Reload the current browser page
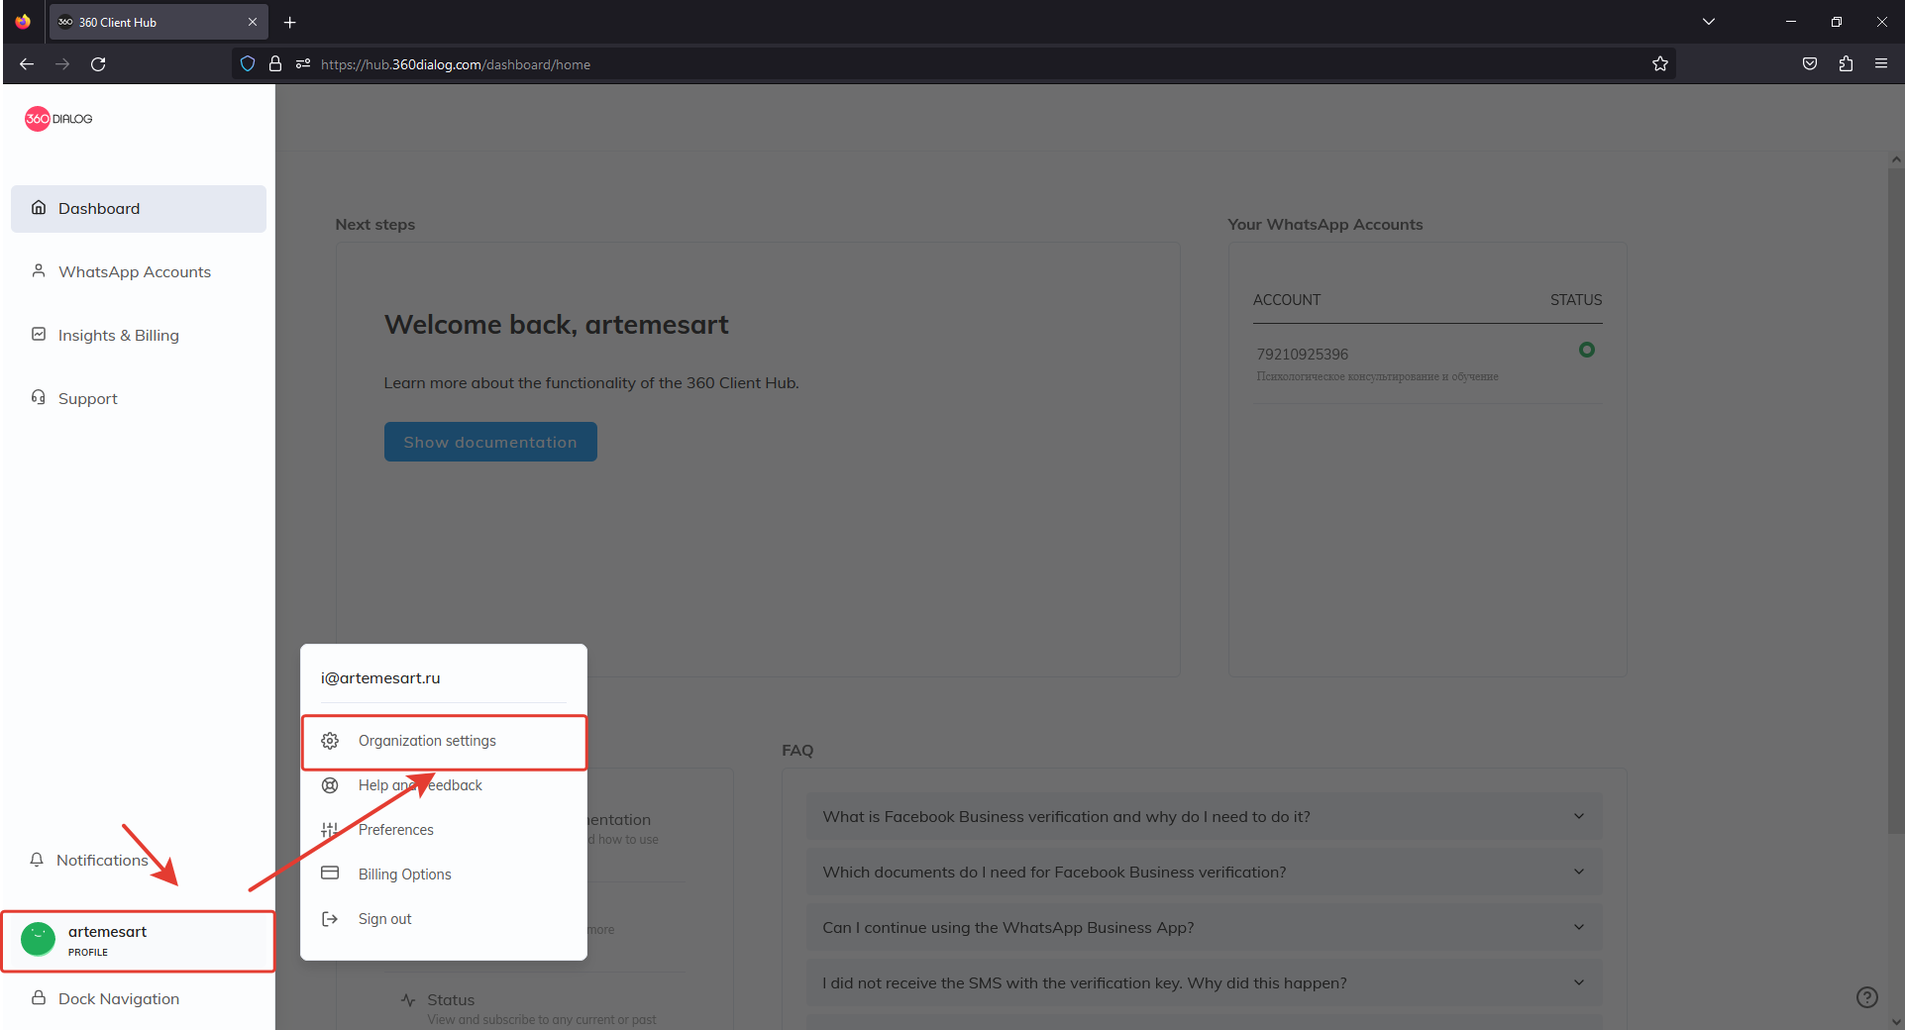1905x1030 pixels. pyautogui.click(x=98, y=64)
